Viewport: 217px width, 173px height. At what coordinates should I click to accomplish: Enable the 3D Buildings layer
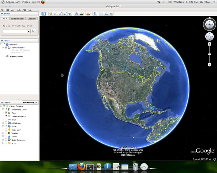pos(6,123)
